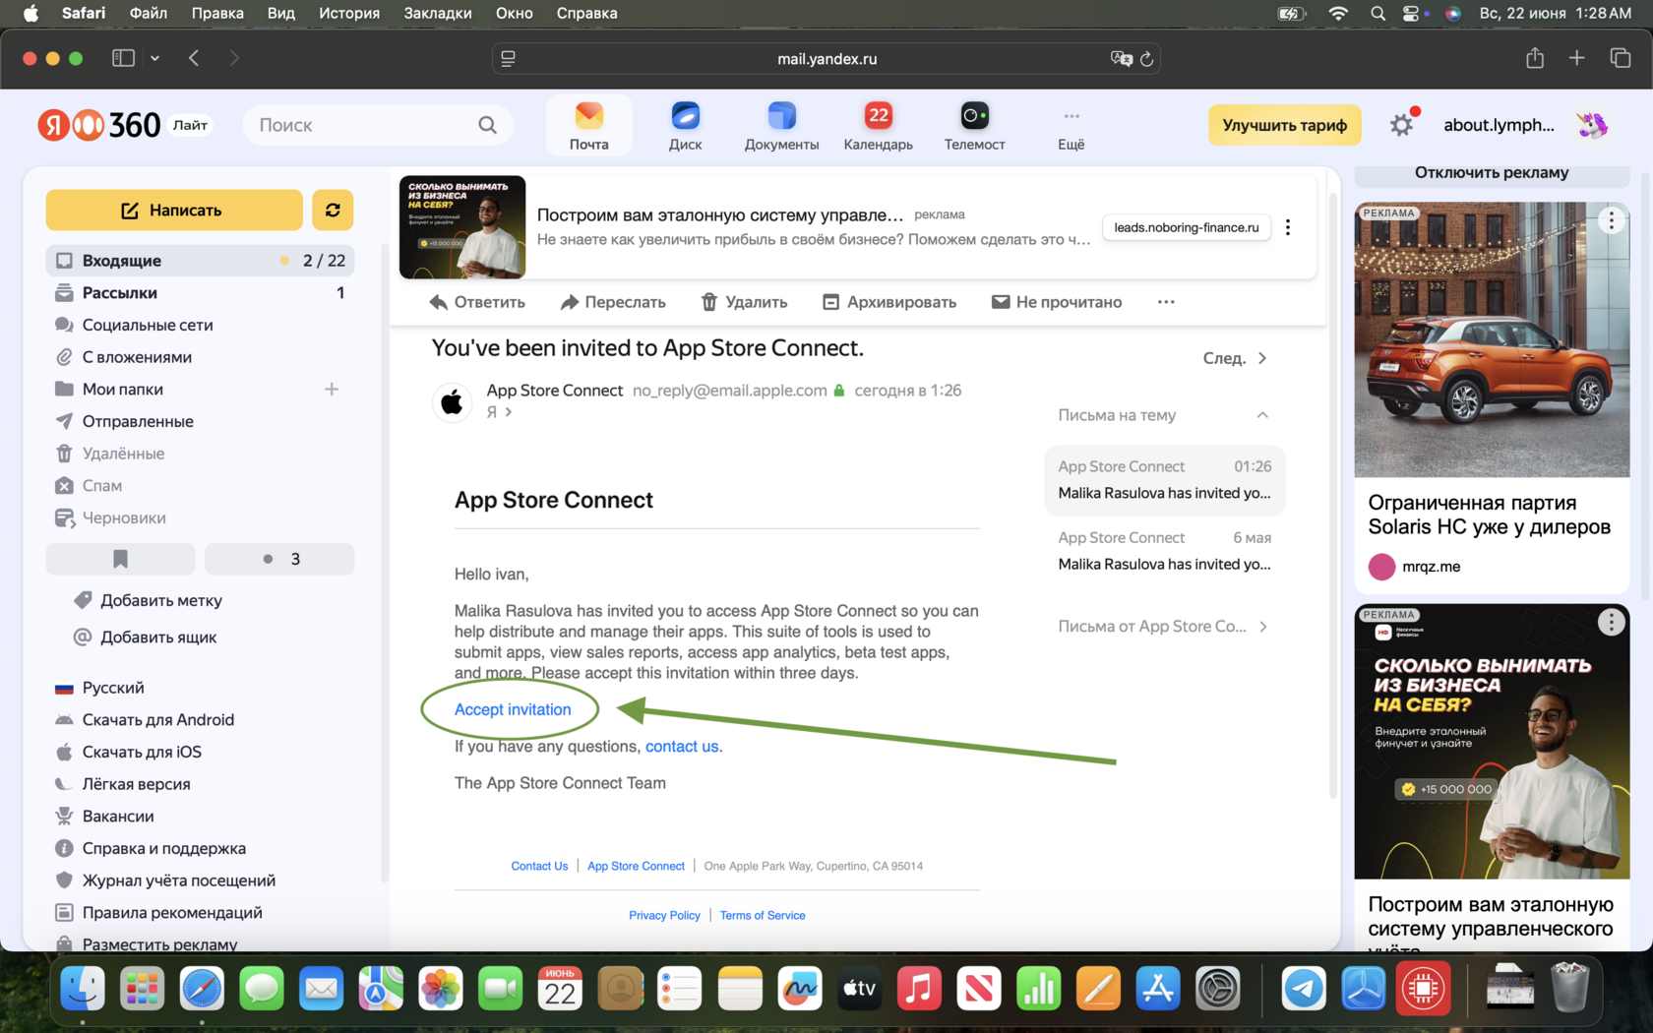
Task: Filter by unread messages button showing 3
Action: [x=279, y=559]
